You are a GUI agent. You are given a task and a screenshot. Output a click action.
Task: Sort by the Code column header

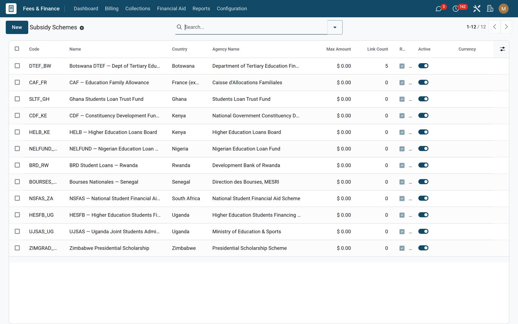click(x=34, y=49)
